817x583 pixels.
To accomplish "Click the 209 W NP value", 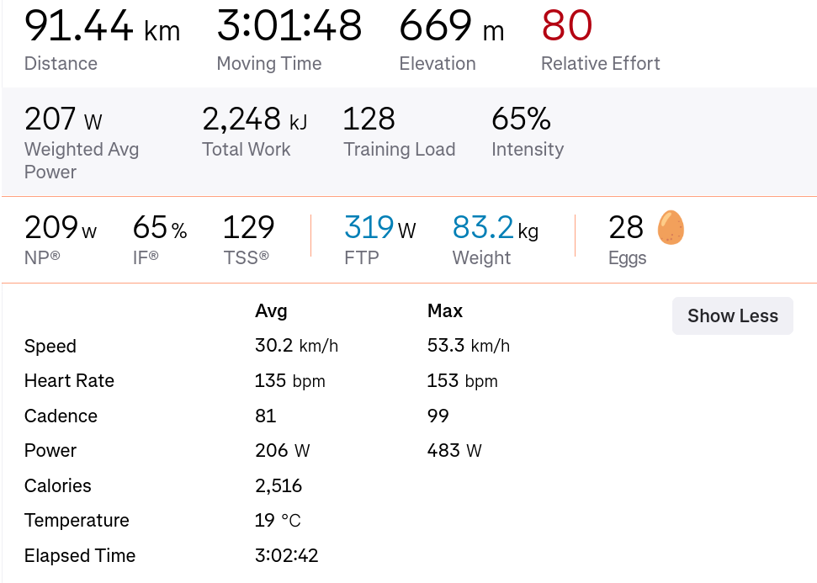I will [61, 228].
